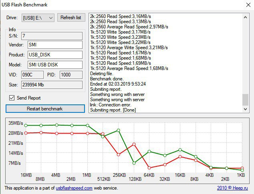254x194 pixels.
Task: Click the 35MB/s axis label
Action: point(16,123)
